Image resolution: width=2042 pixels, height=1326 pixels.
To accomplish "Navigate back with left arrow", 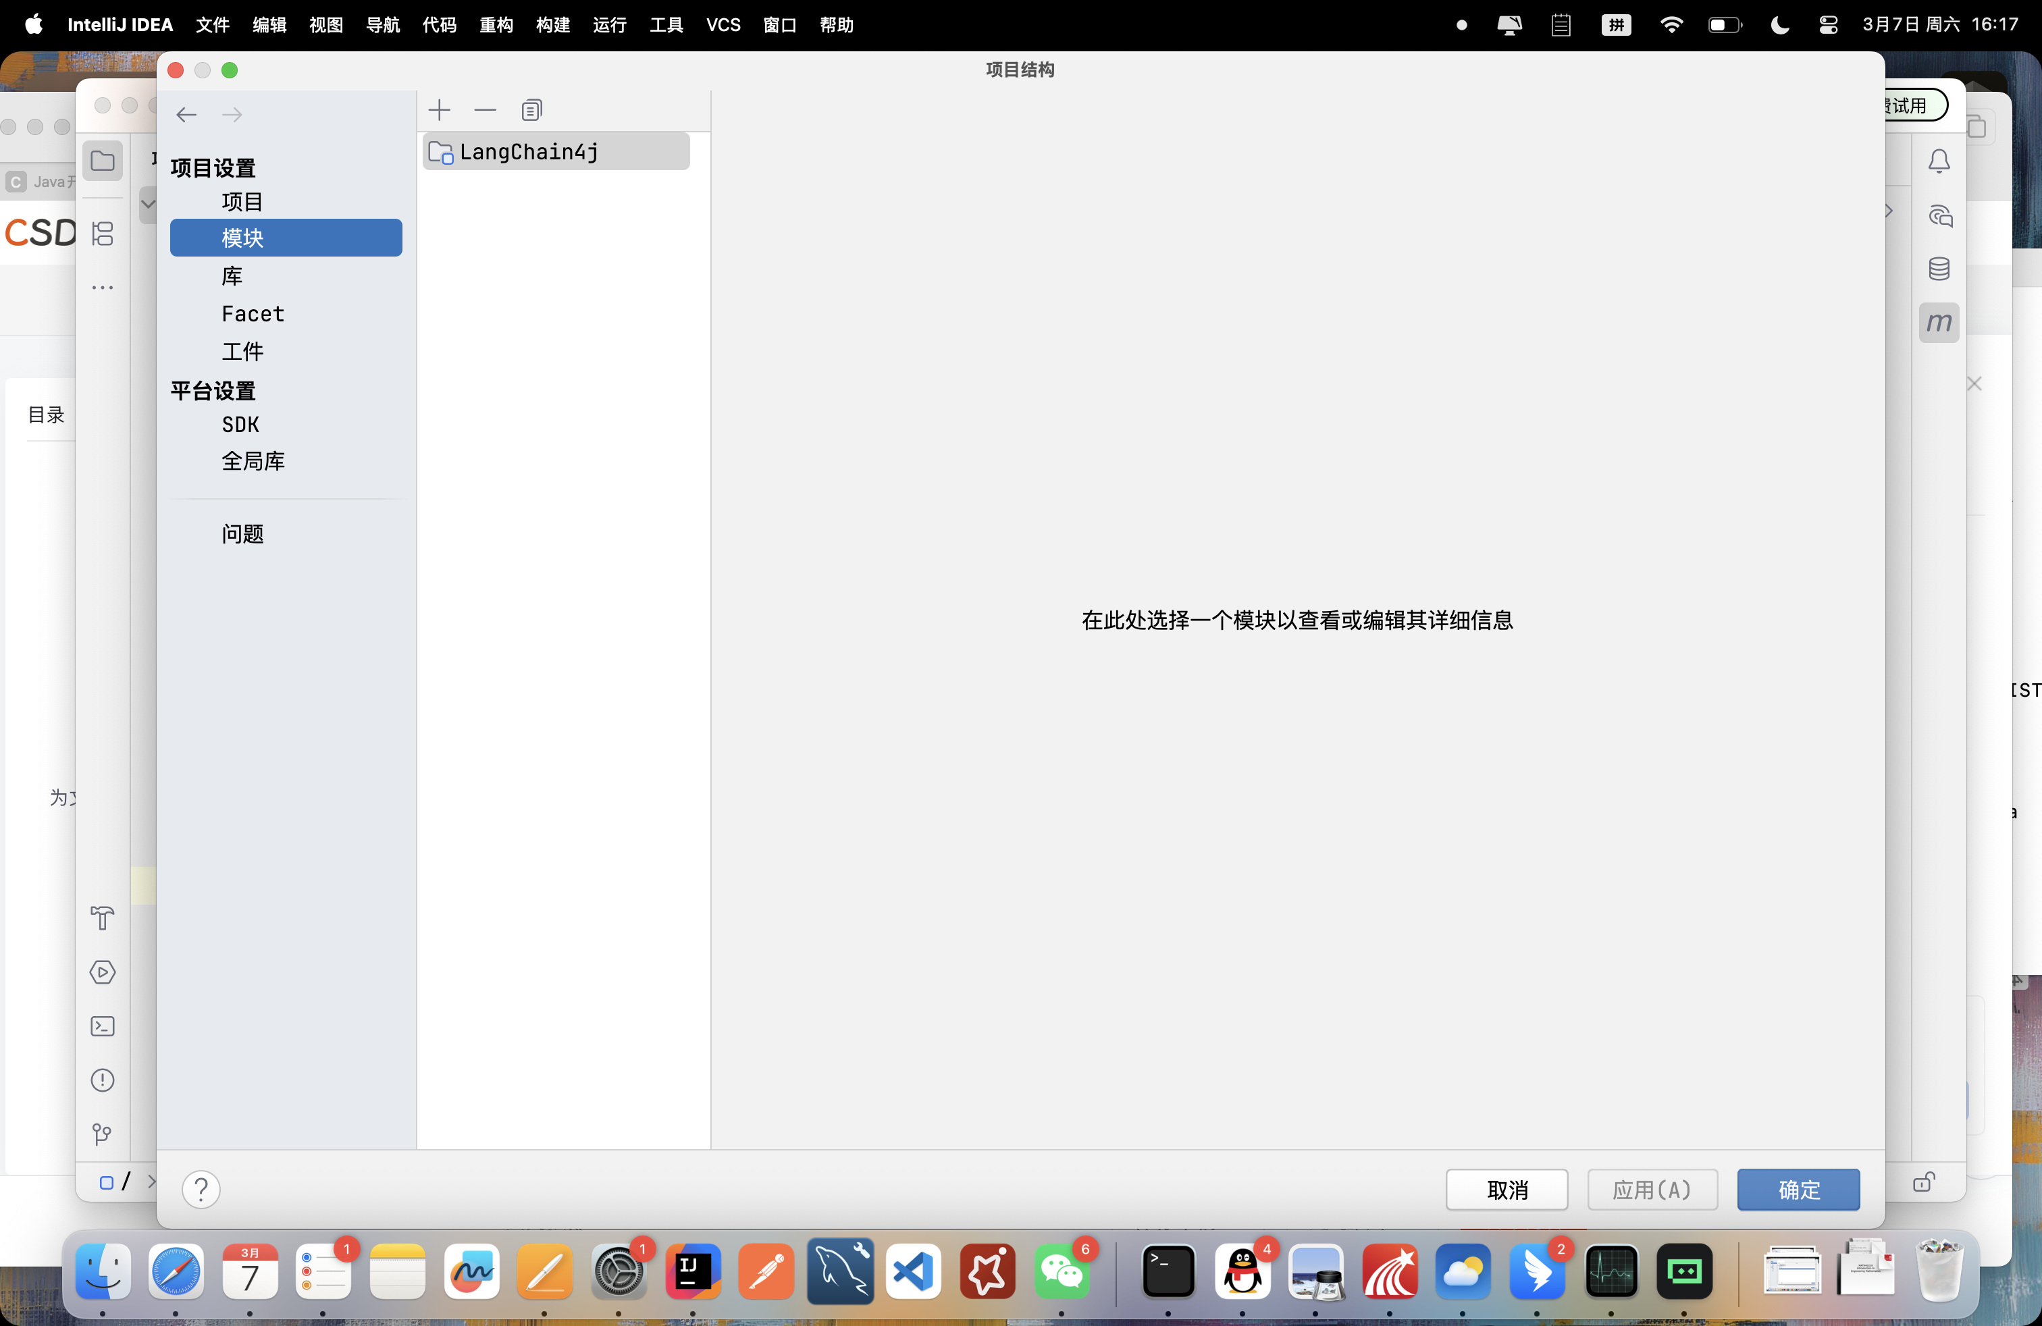I will (x=186, y=115).
